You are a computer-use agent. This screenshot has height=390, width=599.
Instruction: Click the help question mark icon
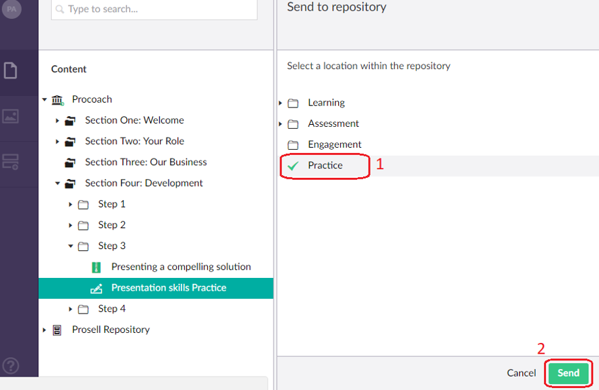click(12, 366)
